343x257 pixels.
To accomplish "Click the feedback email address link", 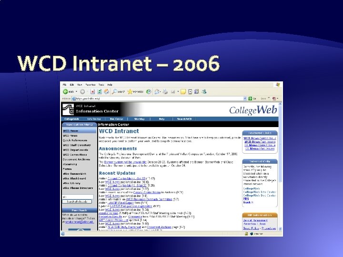I will coord(80,222).
